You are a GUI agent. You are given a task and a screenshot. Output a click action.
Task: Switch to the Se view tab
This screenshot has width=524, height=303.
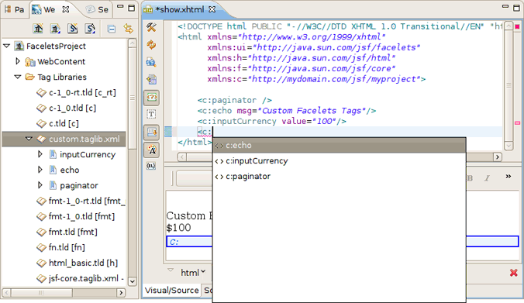pos(98,9)
